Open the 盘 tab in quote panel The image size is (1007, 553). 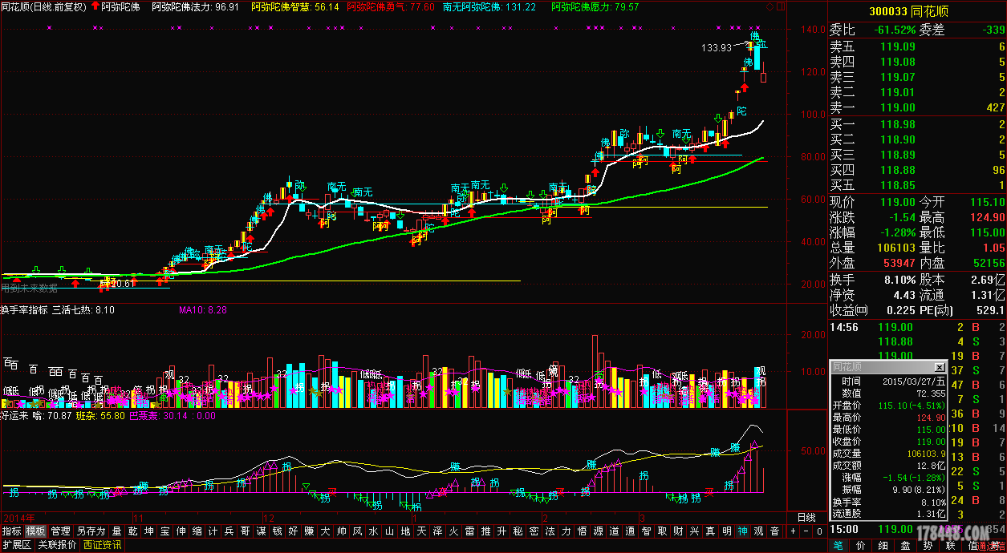pyautogui.click(x=905, y=546)
